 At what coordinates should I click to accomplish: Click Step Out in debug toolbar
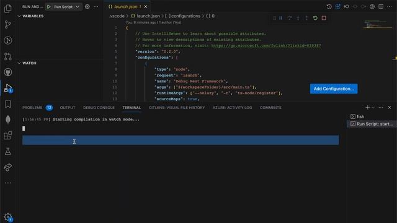tap(306, 18)
